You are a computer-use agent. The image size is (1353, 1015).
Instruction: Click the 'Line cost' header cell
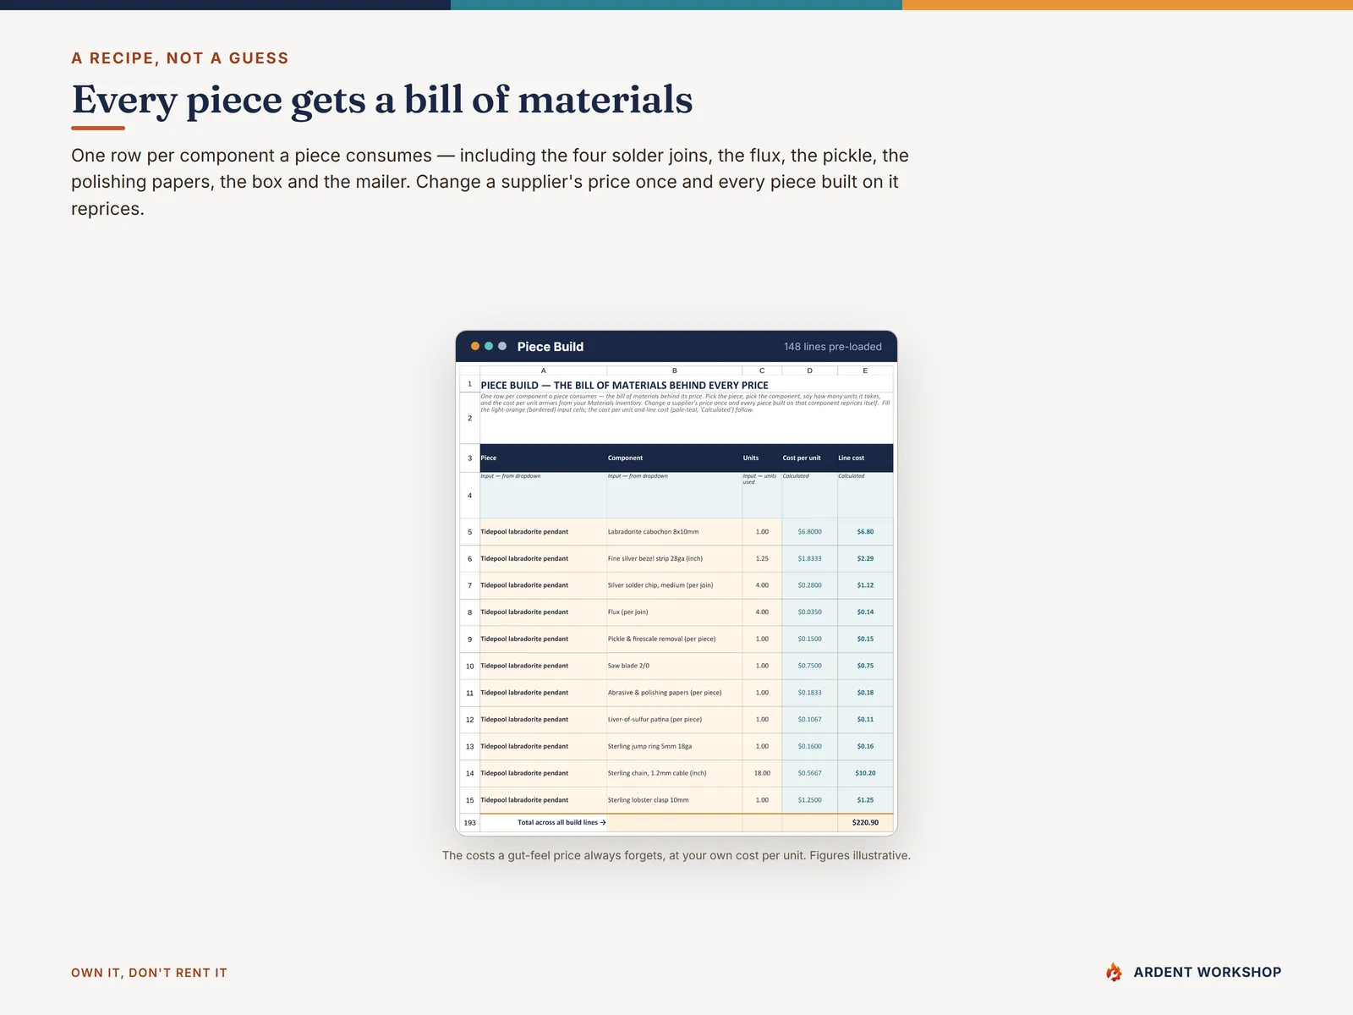pyautogui.click(x=865, y=458)
